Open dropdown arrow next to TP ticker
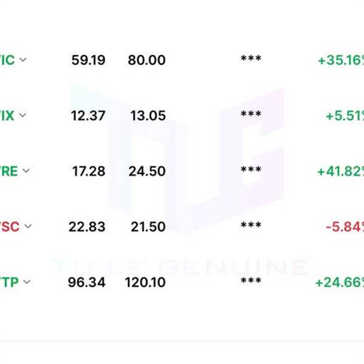 tap(27, 282)
